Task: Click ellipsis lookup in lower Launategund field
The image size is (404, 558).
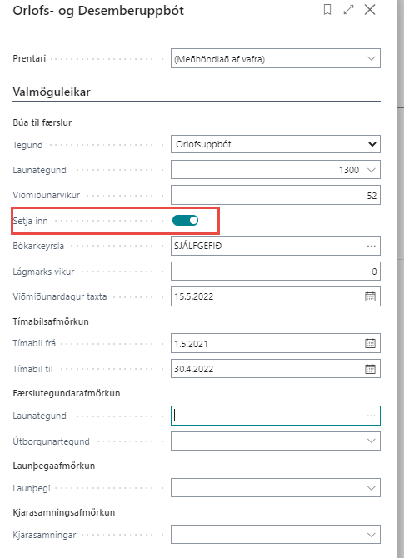Action: pyautogui.click(x=372, y=416)
